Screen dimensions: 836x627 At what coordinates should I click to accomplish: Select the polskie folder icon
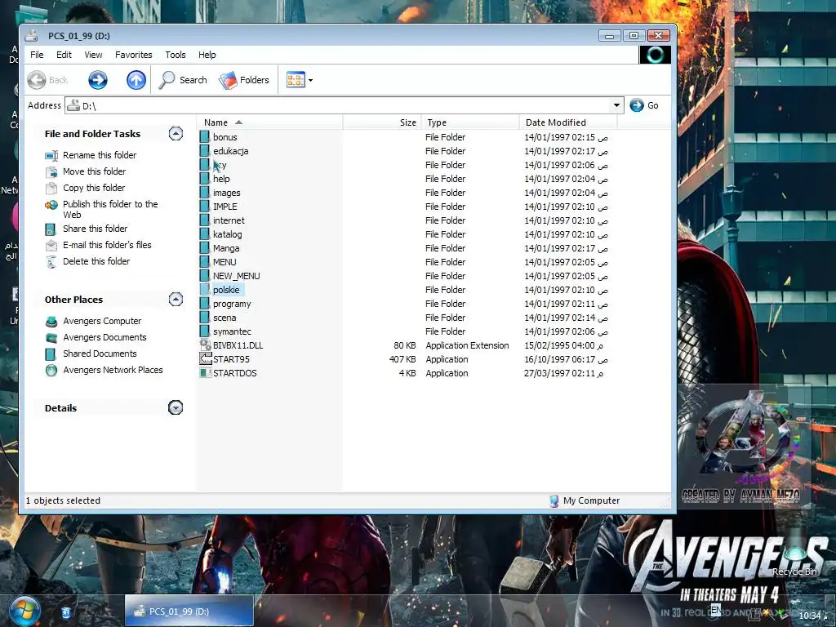[205, 290]
